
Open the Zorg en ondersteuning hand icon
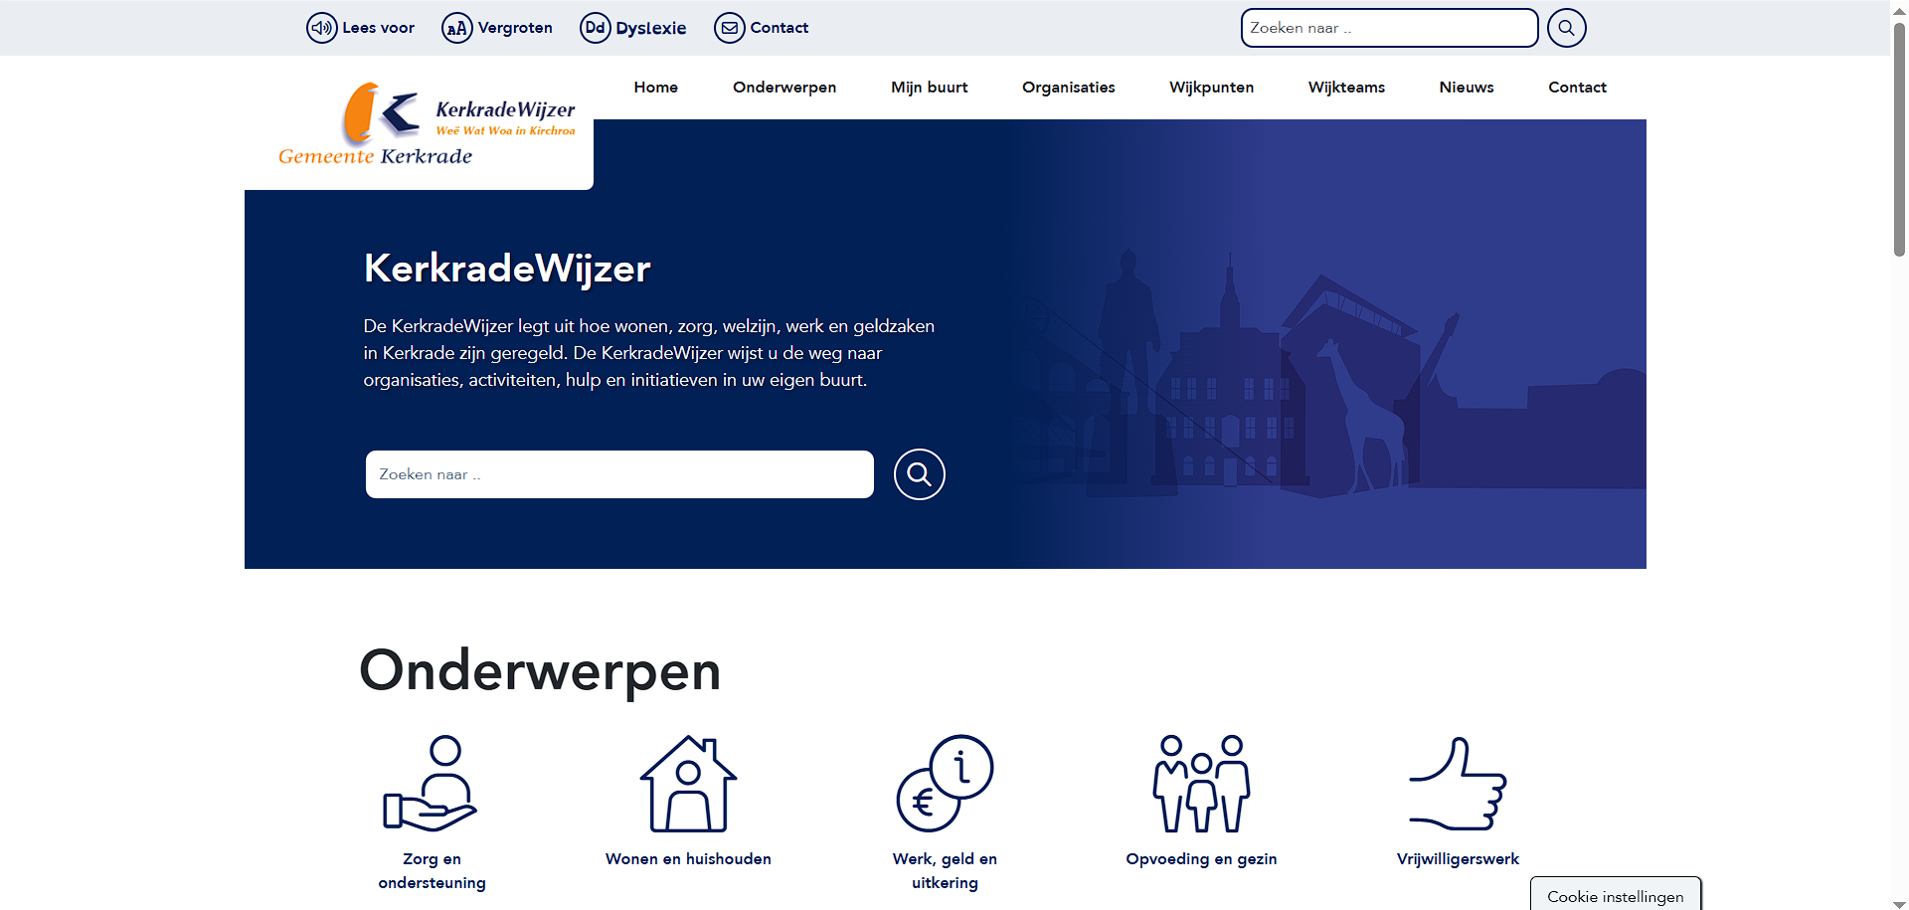(432, 784)
